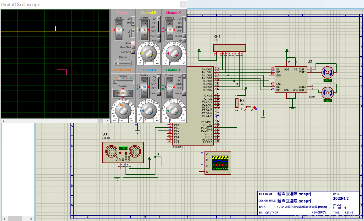
Task: Click the Channel A coupling slider
Action: coord(159,25)
